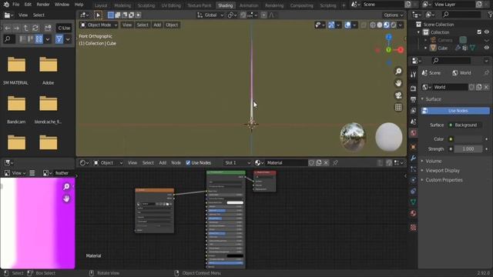Screen dimensions: 493x277
Task: Open the Options dropdown in viewport header
Action: pos(393,15)
